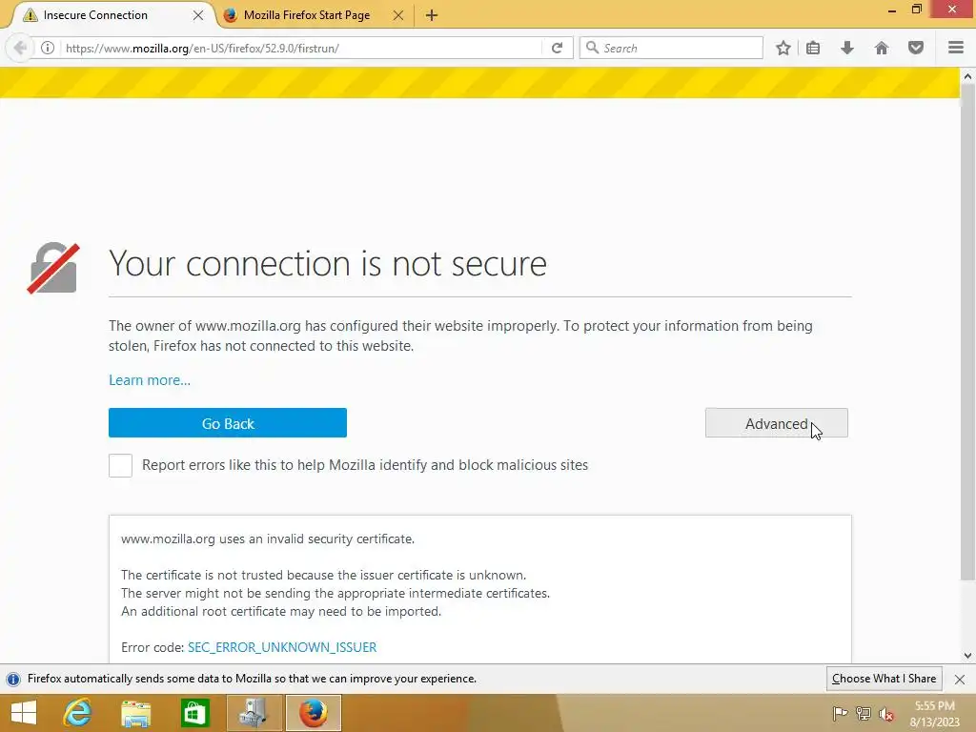Click the URL address field

(x=302, y=48)
